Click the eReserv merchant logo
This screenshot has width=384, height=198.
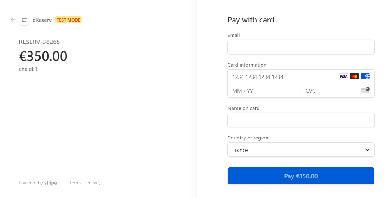(x=24, y=20)
